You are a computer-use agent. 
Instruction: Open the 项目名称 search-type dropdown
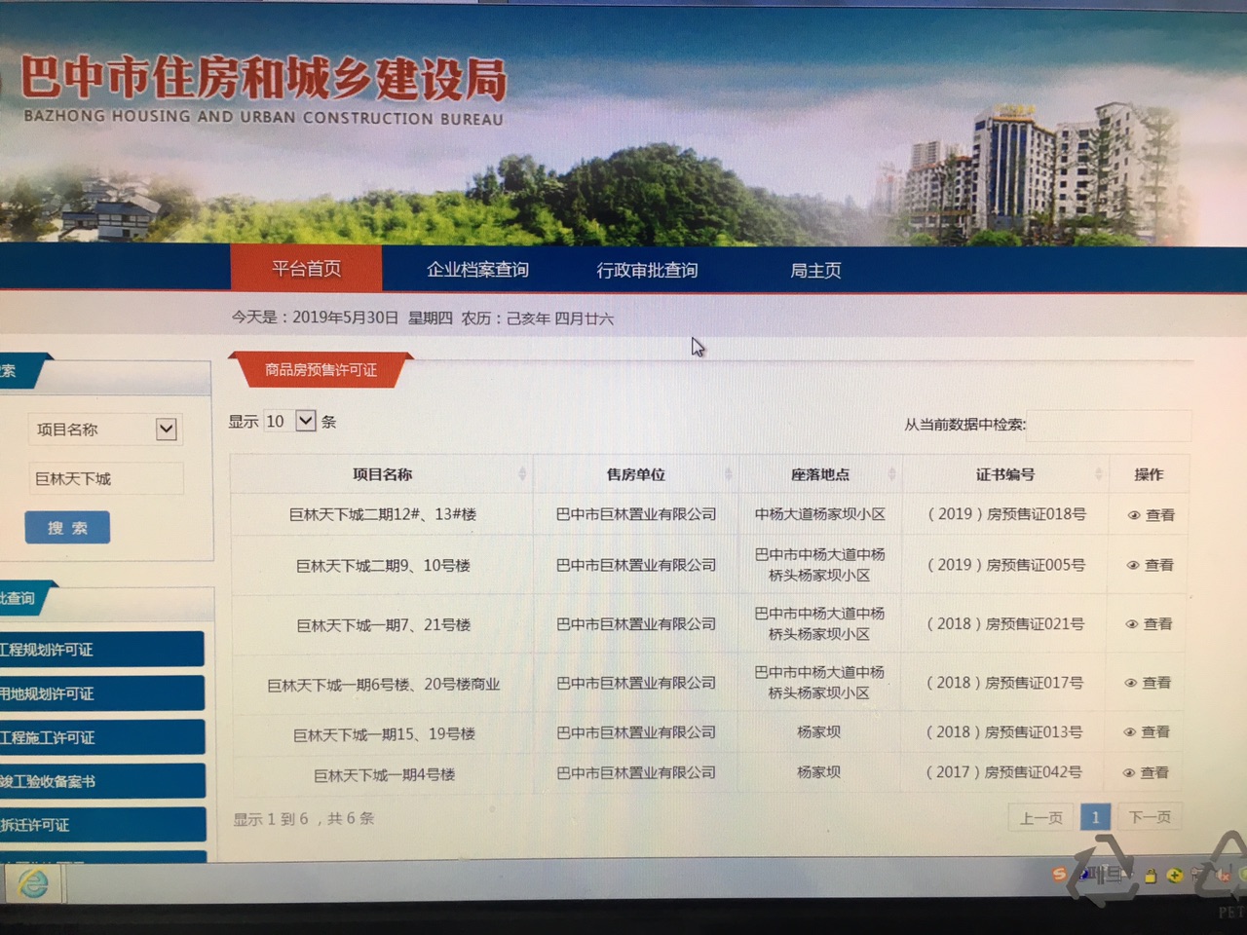click(x=104, y=430)
